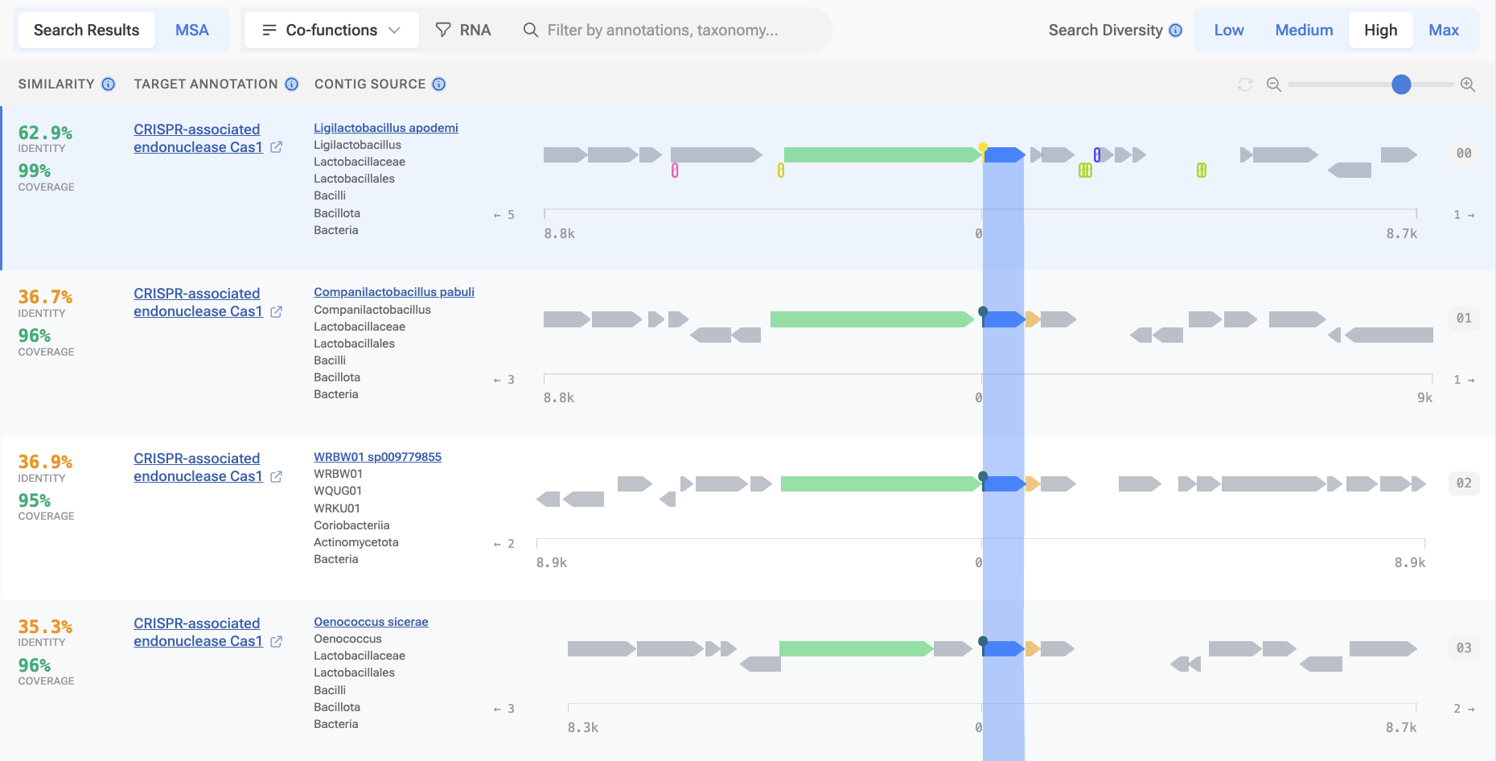Screen dimensions: 1496x761
Task: Select Max search diversity
Action: [1444, 30]
